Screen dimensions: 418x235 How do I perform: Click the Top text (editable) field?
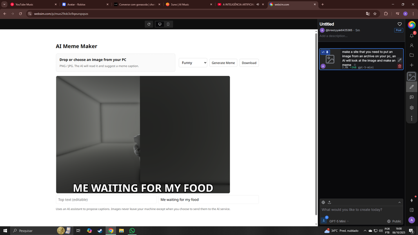(106, 200)
